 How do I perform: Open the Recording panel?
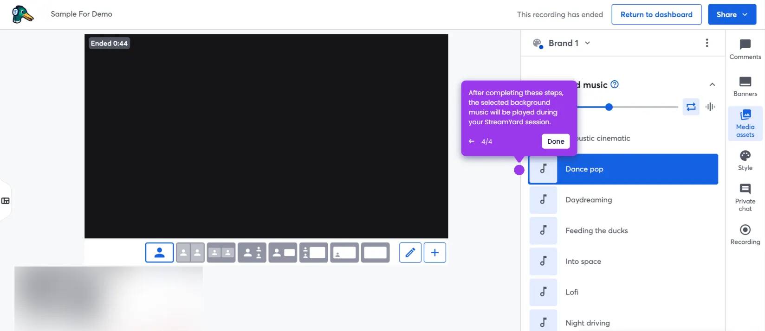tap(745, 235)
